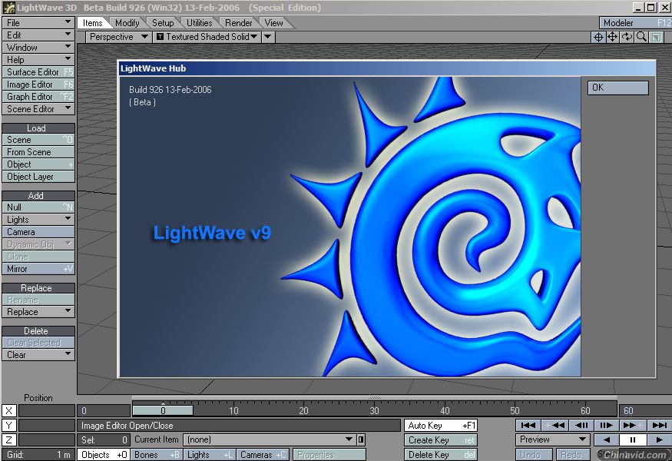Click the Load Object button
672x461 pixels.
tap(38, 164)
